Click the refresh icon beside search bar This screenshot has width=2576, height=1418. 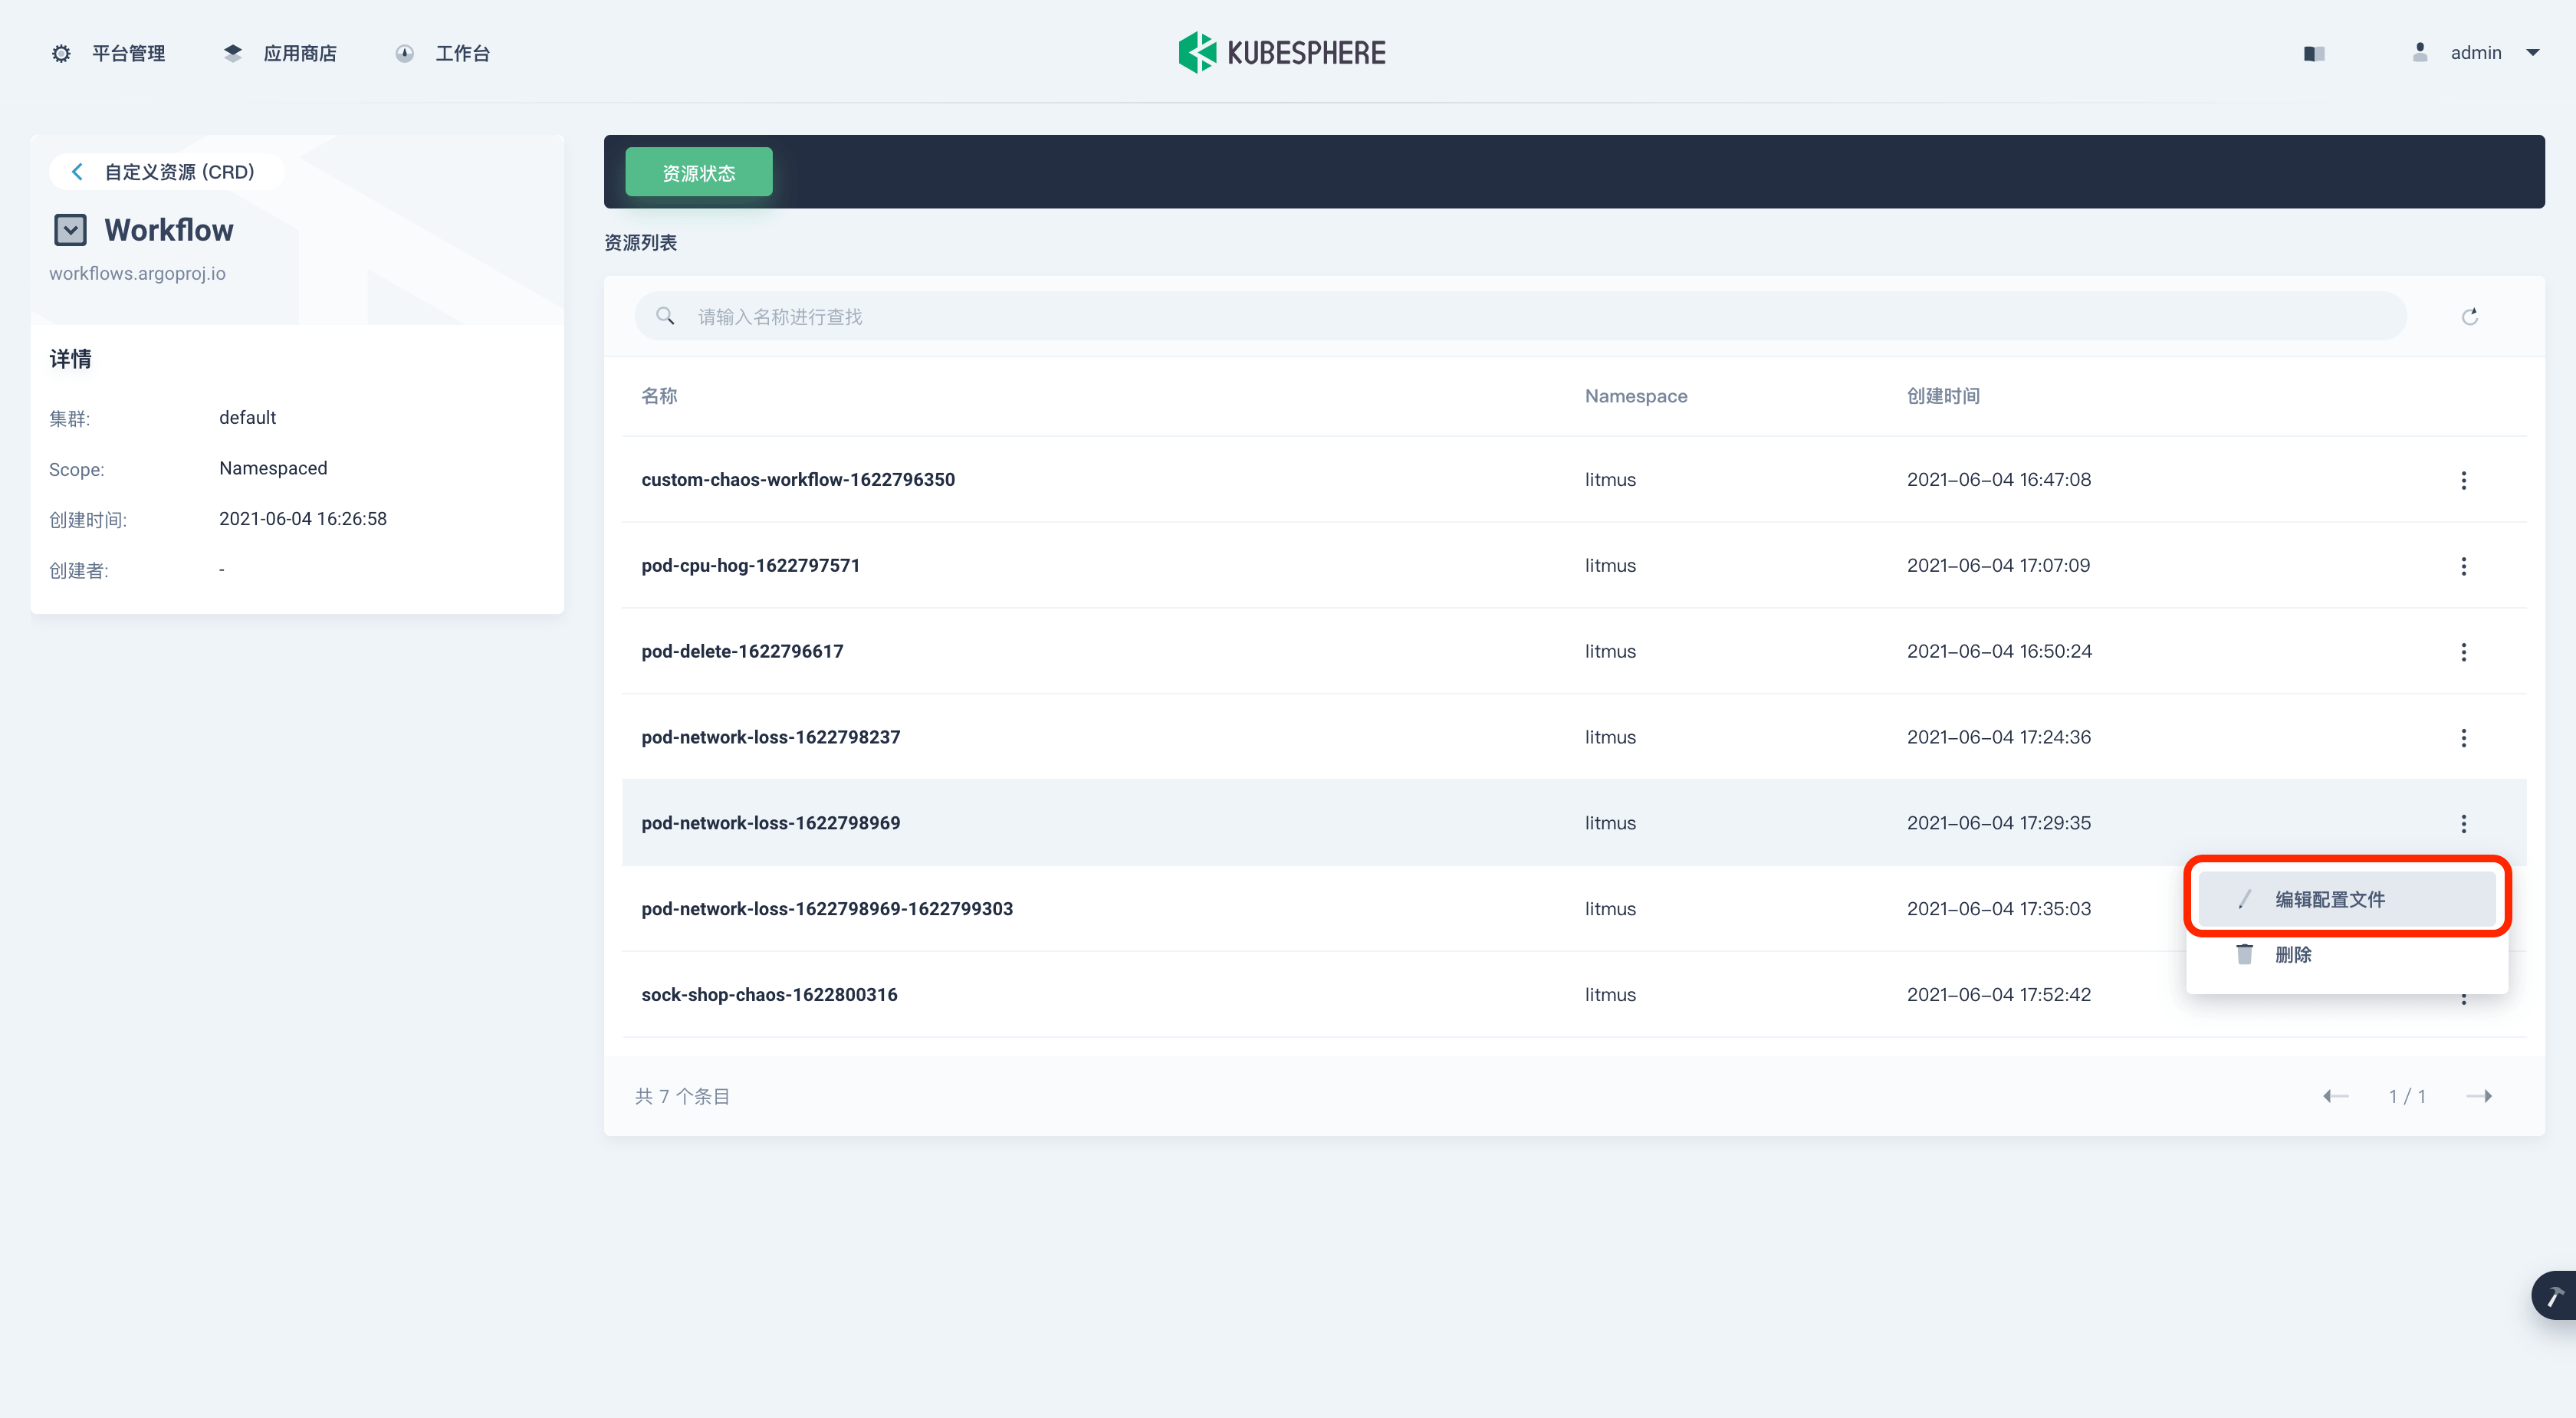(2469, 317)
